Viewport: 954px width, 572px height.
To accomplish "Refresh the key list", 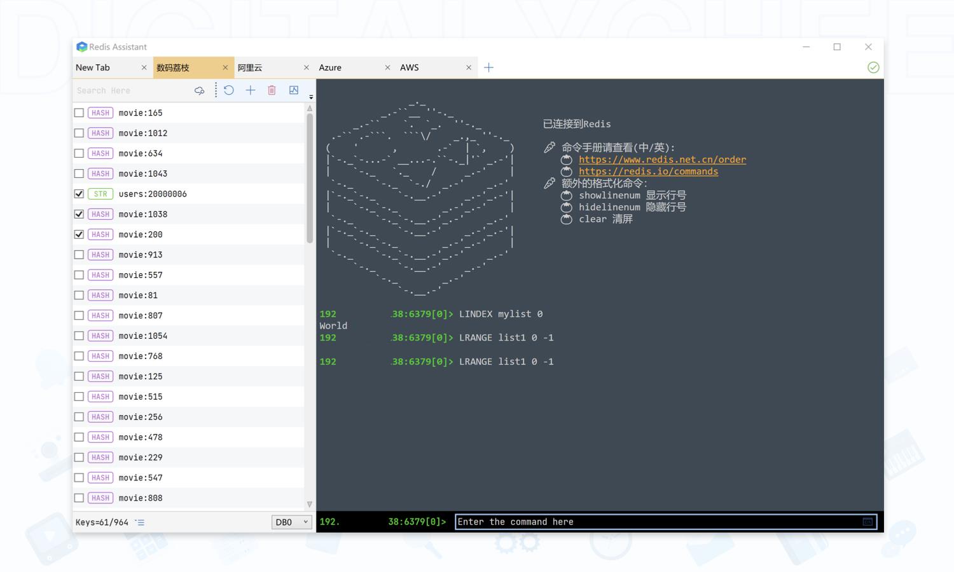I will (x=229, y=90).
